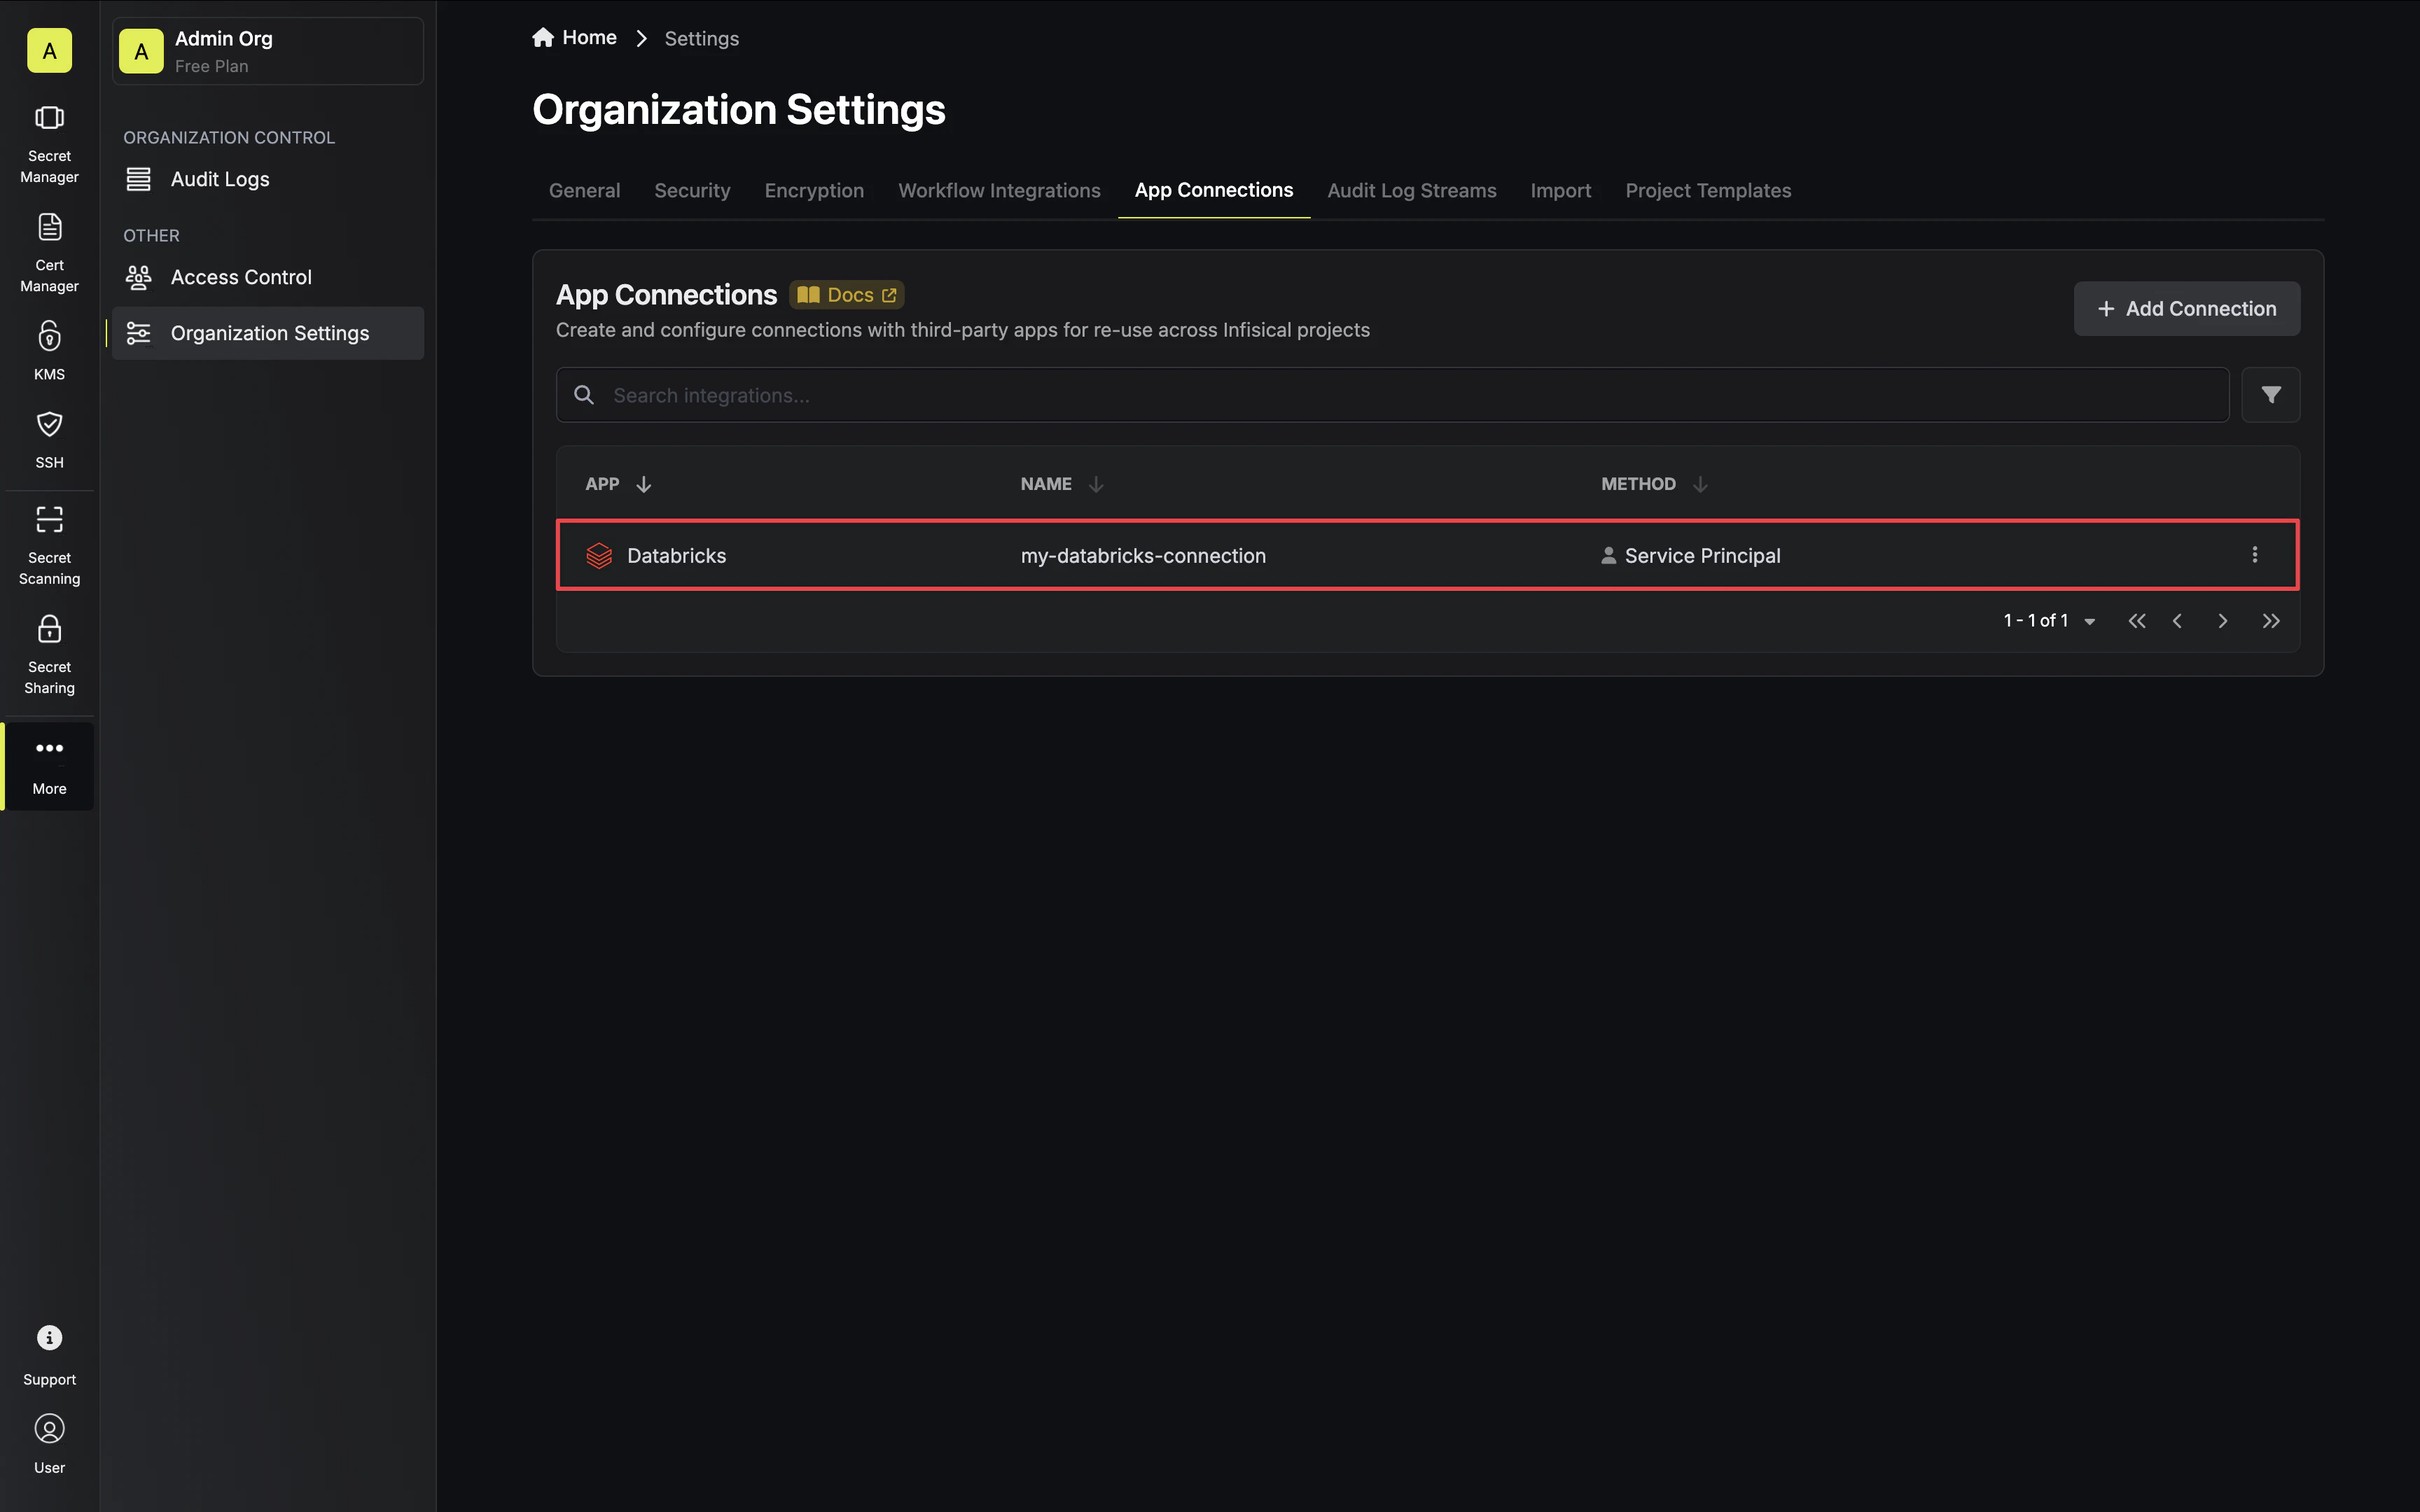Click the More sidebar item
This screenshot has width=2420, height=1512.
tap(49, 766)
